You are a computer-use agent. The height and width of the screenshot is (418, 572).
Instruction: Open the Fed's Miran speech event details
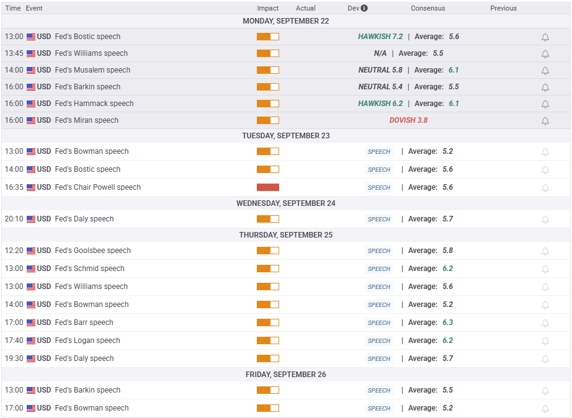tap(86, 120)
